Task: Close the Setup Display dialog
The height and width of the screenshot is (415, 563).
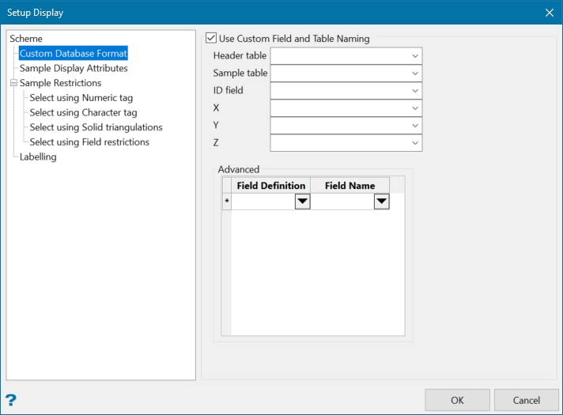Action: [550, 13]
